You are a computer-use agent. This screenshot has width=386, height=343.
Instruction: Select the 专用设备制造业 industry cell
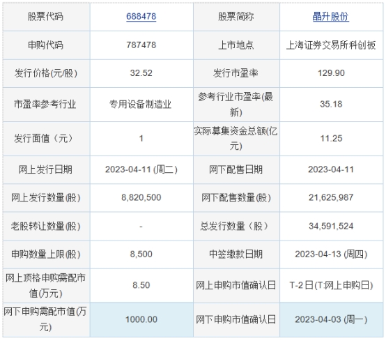140,105
